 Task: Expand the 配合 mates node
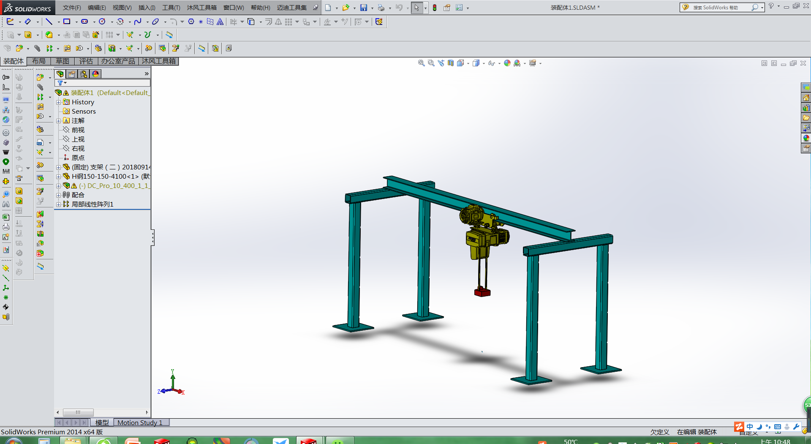coord(58,195)
